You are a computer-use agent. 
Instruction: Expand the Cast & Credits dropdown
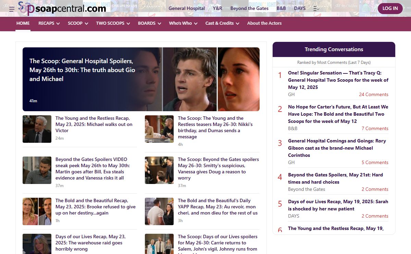[x=222, y=23]
